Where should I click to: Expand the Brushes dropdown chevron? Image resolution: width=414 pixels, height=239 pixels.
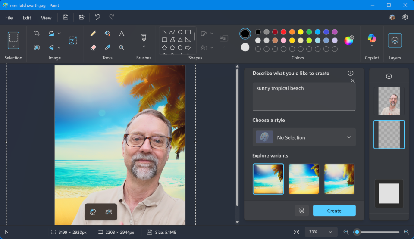click(x=144, y=47)
